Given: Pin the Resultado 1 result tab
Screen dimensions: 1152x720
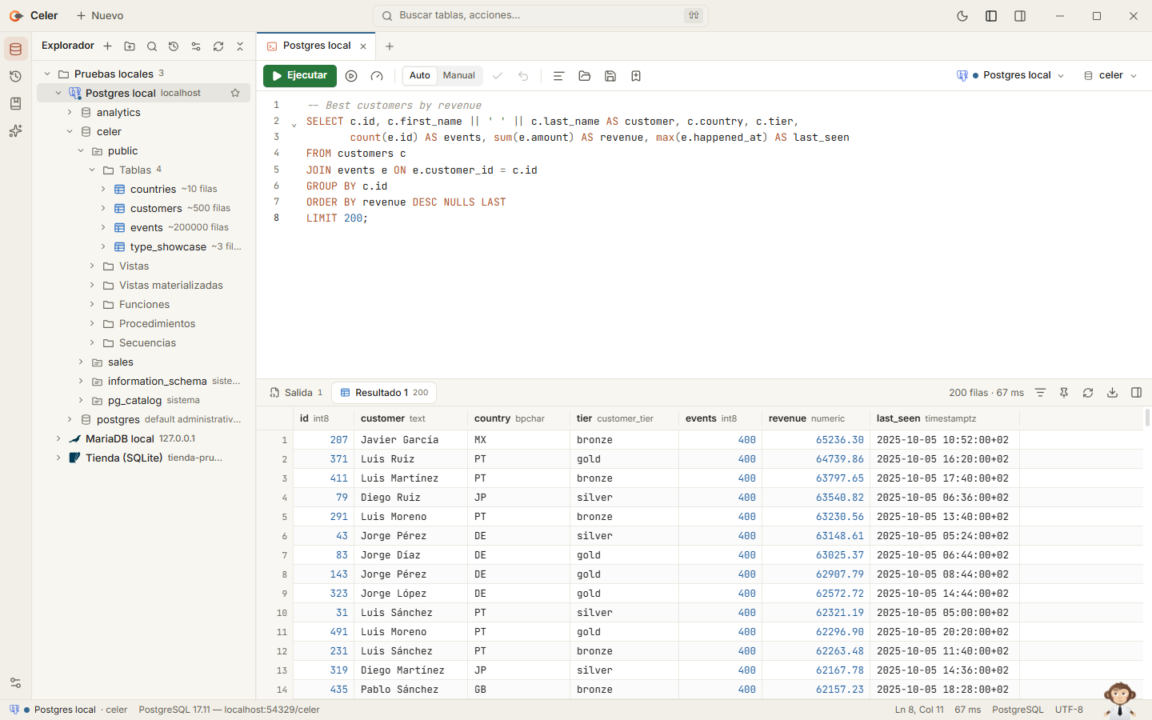Looking at the screenshot, I should (x=1064, y=393).
